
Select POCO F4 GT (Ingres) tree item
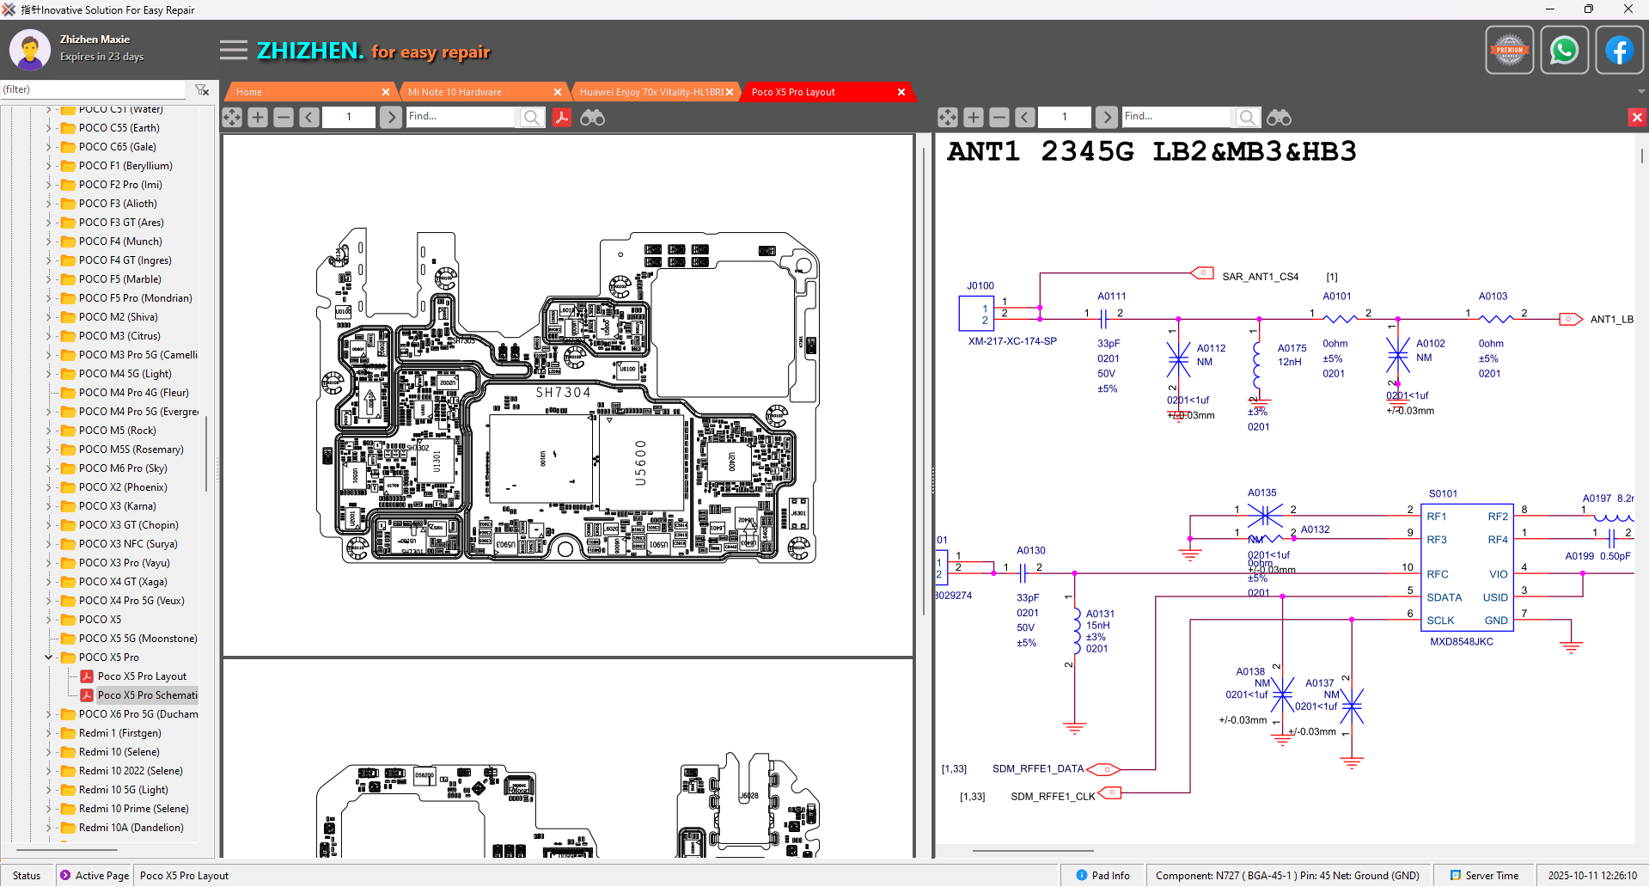coord(125,260)
